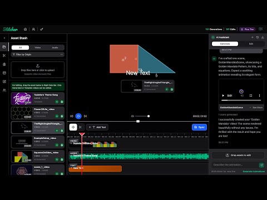The height and width of the screenshot is (200, 267).
Task: Select the FlowerOfLife_video thumbnail
Action: [22, 113]
